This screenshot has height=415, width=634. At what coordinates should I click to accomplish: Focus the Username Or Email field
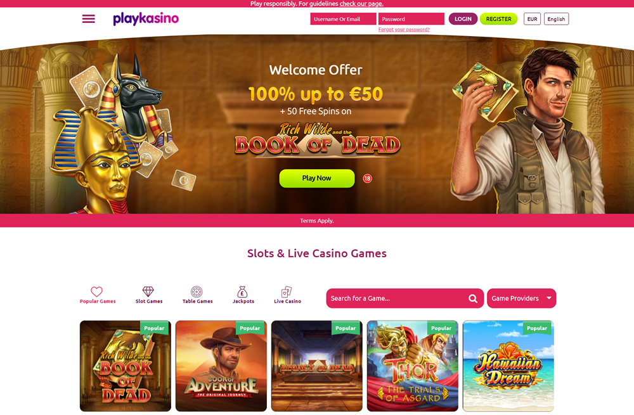pyautogui.click(x=343, y=19)
